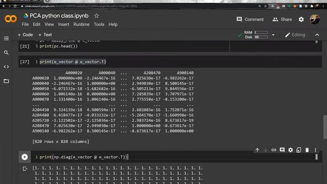The width and height of the screenshot is (327, 184).
Task: Open the Edit menu
Action: click(x=36, y=25)
